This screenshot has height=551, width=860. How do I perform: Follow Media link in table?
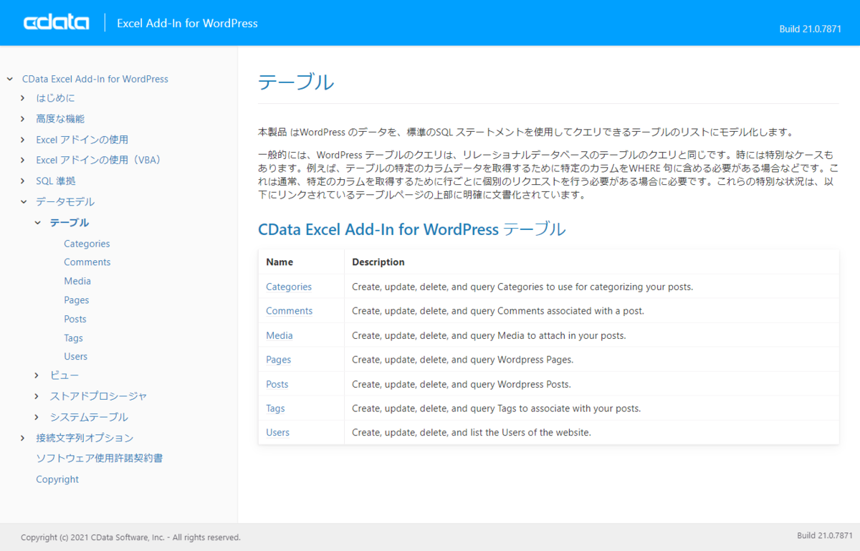279,335
